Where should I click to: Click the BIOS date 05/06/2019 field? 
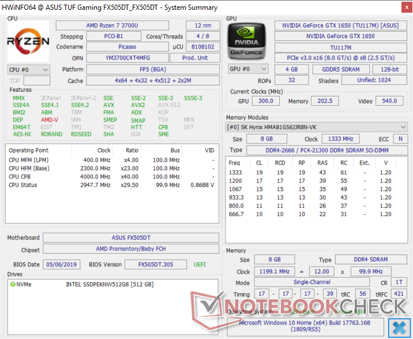[61, 265]
